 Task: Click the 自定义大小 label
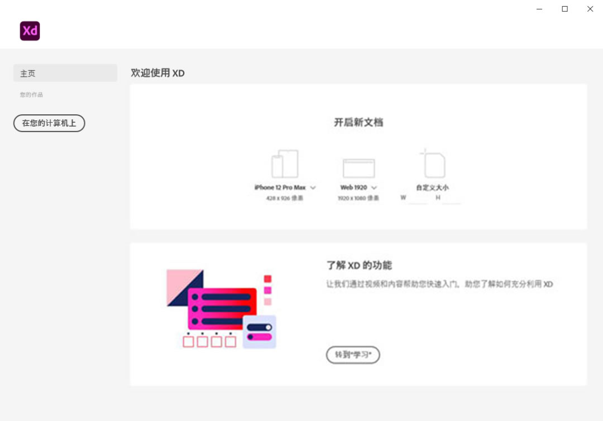pos(433,187)
